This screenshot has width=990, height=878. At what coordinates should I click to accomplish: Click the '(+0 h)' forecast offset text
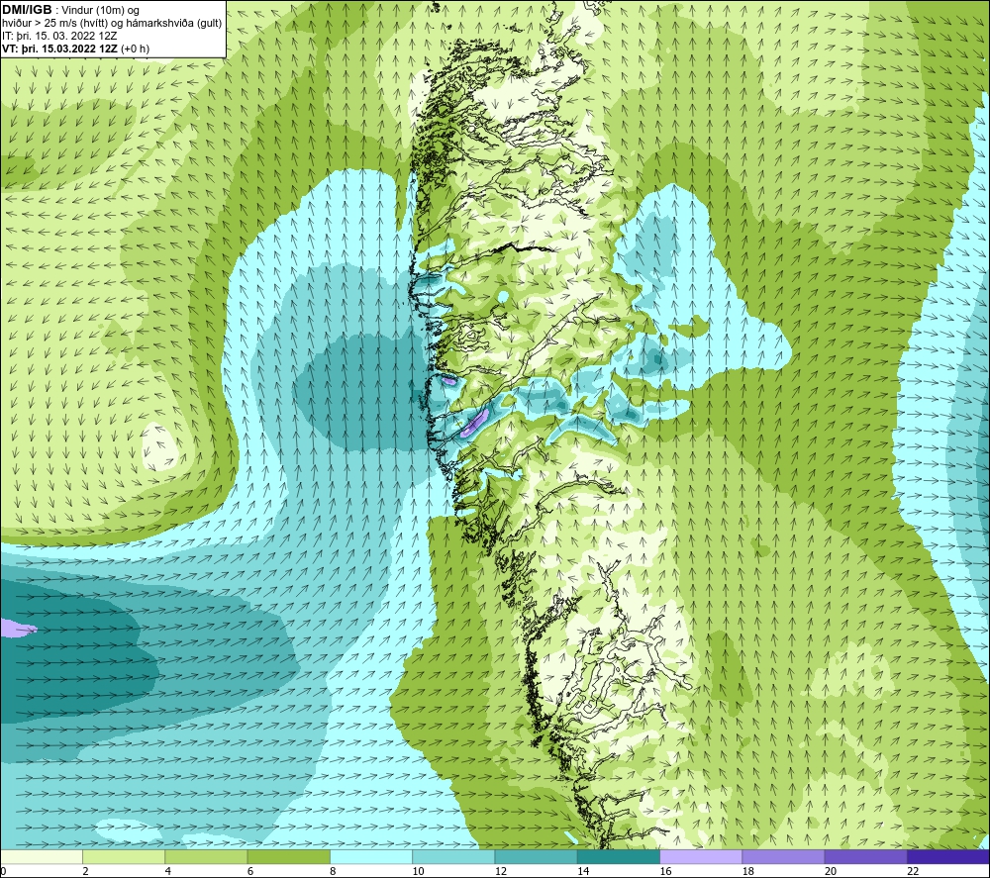136,49
